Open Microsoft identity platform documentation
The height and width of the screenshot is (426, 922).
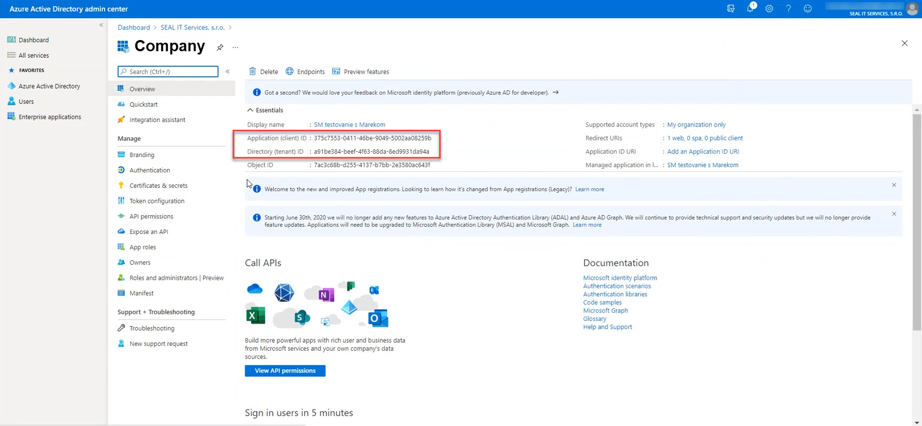620,278
